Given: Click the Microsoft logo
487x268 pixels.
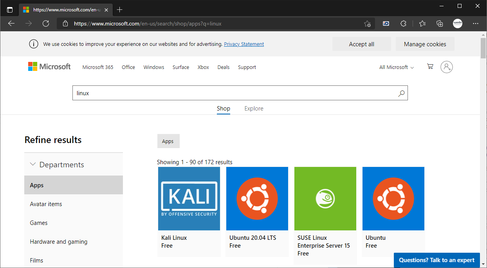Looking at the screenshot, I should pos(49,67).
